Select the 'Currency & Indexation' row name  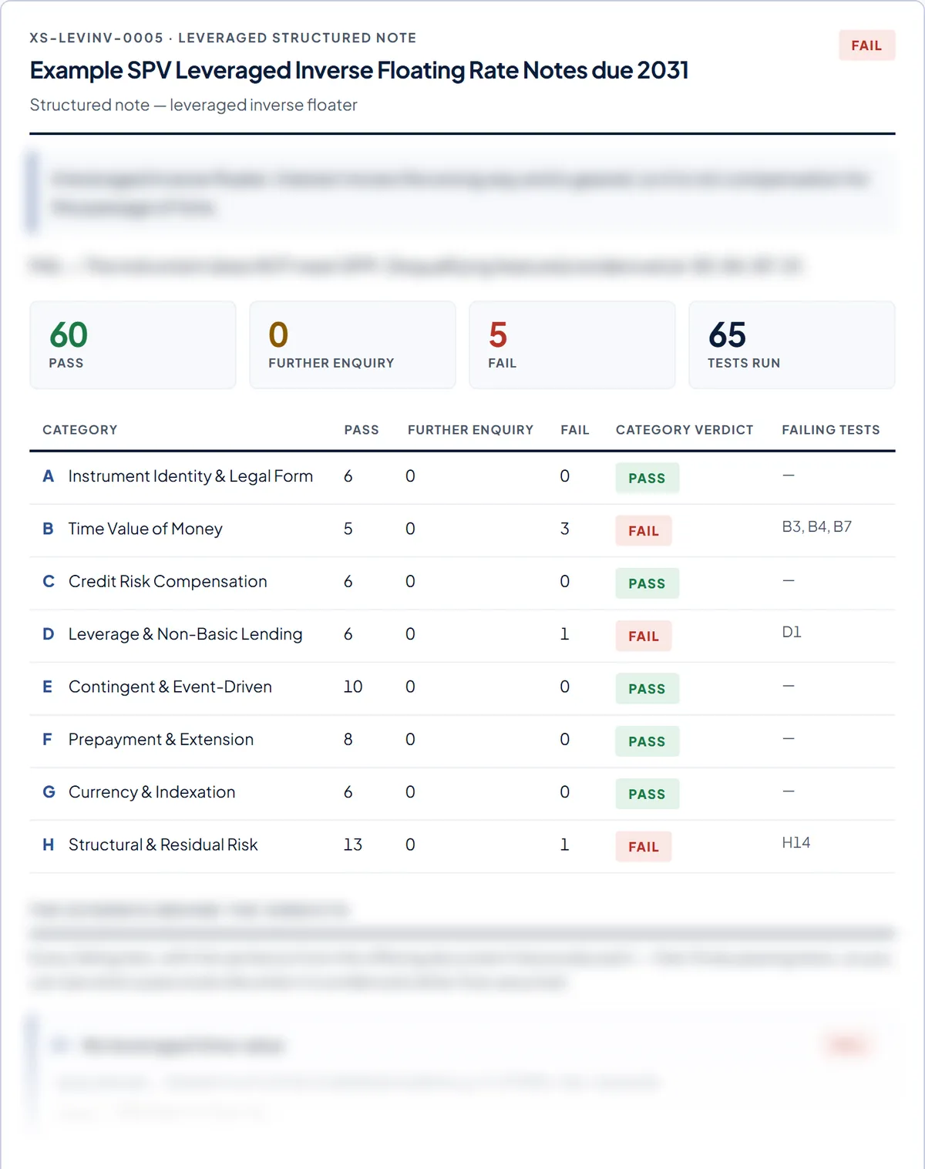tap(152, 792)
